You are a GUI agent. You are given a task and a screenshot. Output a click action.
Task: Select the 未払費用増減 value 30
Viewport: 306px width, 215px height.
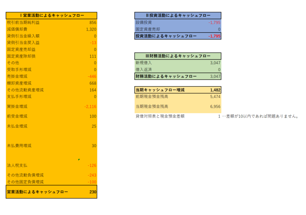pyautogui.click(x=94, y=146)
